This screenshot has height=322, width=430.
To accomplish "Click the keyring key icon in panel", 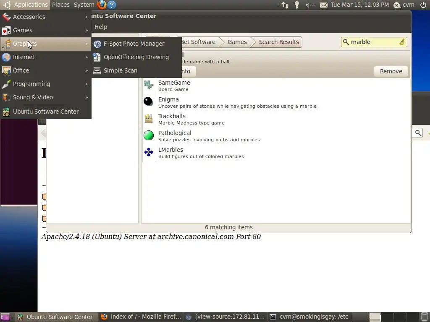I will pos(297,5).
